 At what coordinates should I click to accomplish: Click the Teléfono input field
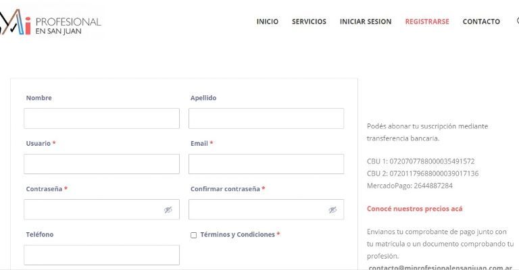101,255
